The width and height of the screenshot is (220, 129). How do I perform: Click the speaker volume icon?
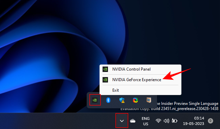167,121
